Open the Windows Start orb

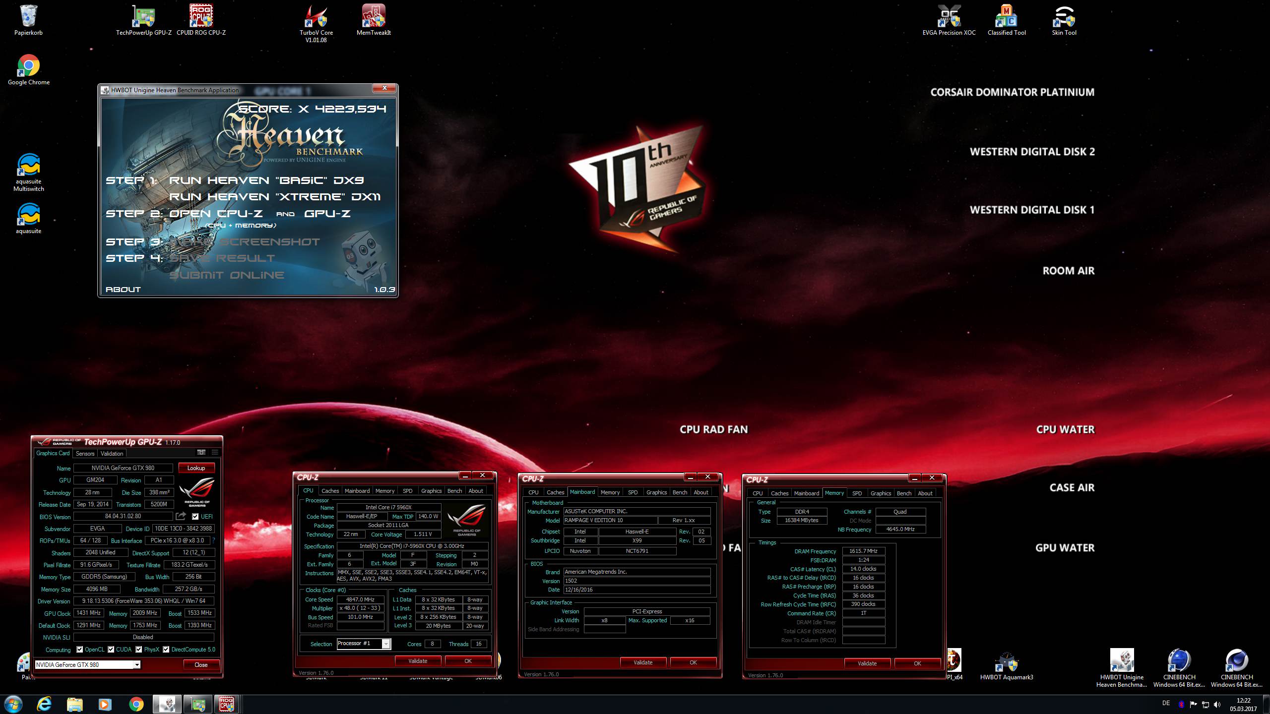pyautogui.click(x=13, y=704)
